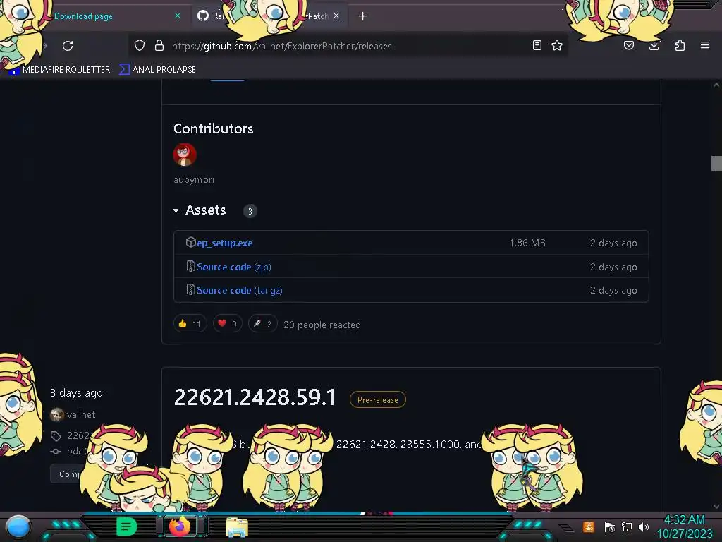Image resolution: width=722 pixels, height=542 pixels.
Task: Click the Java update tray icon
Action: pos(589,526)
